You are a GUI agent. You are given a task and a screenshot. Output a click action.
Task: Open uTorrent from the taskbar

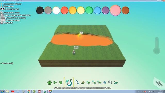(x=34, y=91)
